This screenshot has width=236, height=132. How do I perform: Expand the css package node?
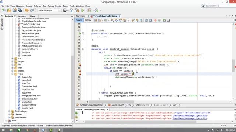13,58
